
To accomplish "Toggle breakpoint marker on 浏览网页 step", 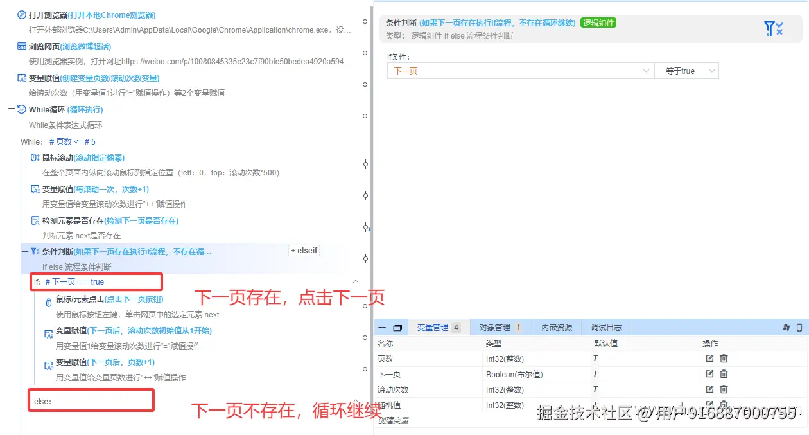I will [x=365, y=53].
